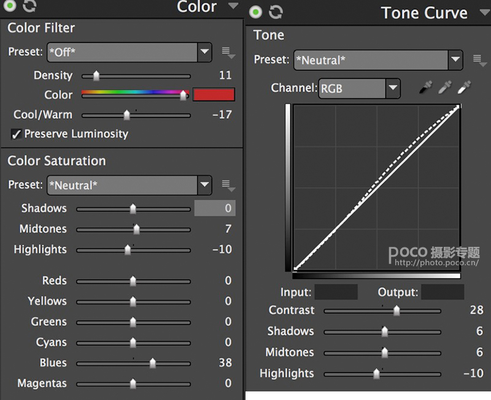This screenshot has height=400, width=491.
Task: Toggle the Preserve Luminosity checkbox
Action: 16,134
